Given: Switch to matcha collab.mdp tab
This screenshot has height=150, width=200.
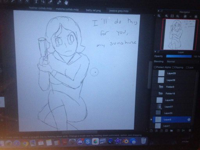Looking at the screenshot, I should [67, 9].
